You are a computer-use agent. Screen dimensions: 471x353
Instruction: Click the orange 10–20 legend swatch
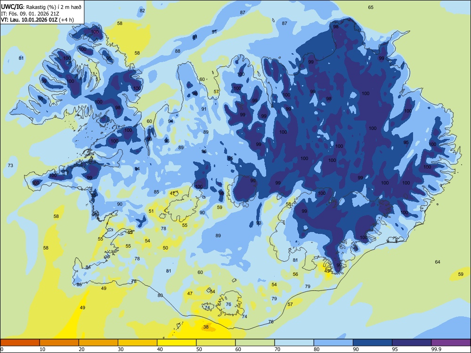[x=59, y=343]
